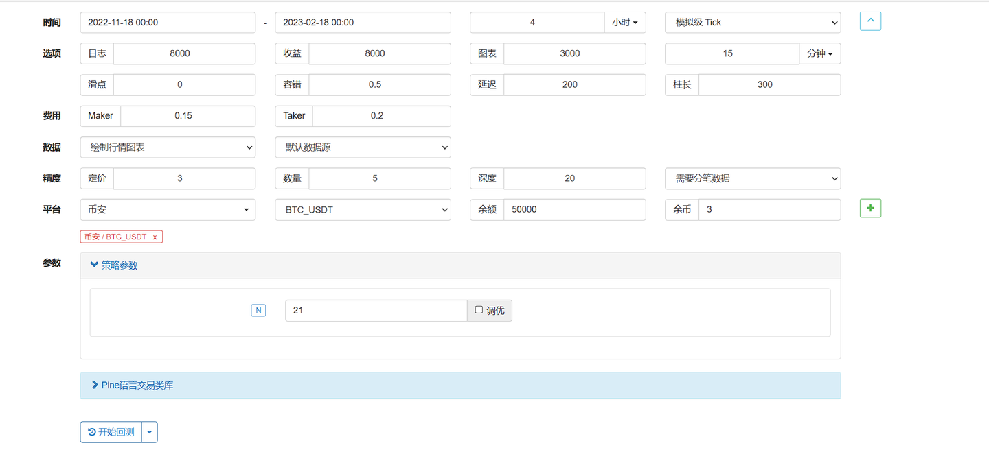989x452 pixels.
Task: Open the 模拟级 Tick dropdown
Action: coord(752,22)
